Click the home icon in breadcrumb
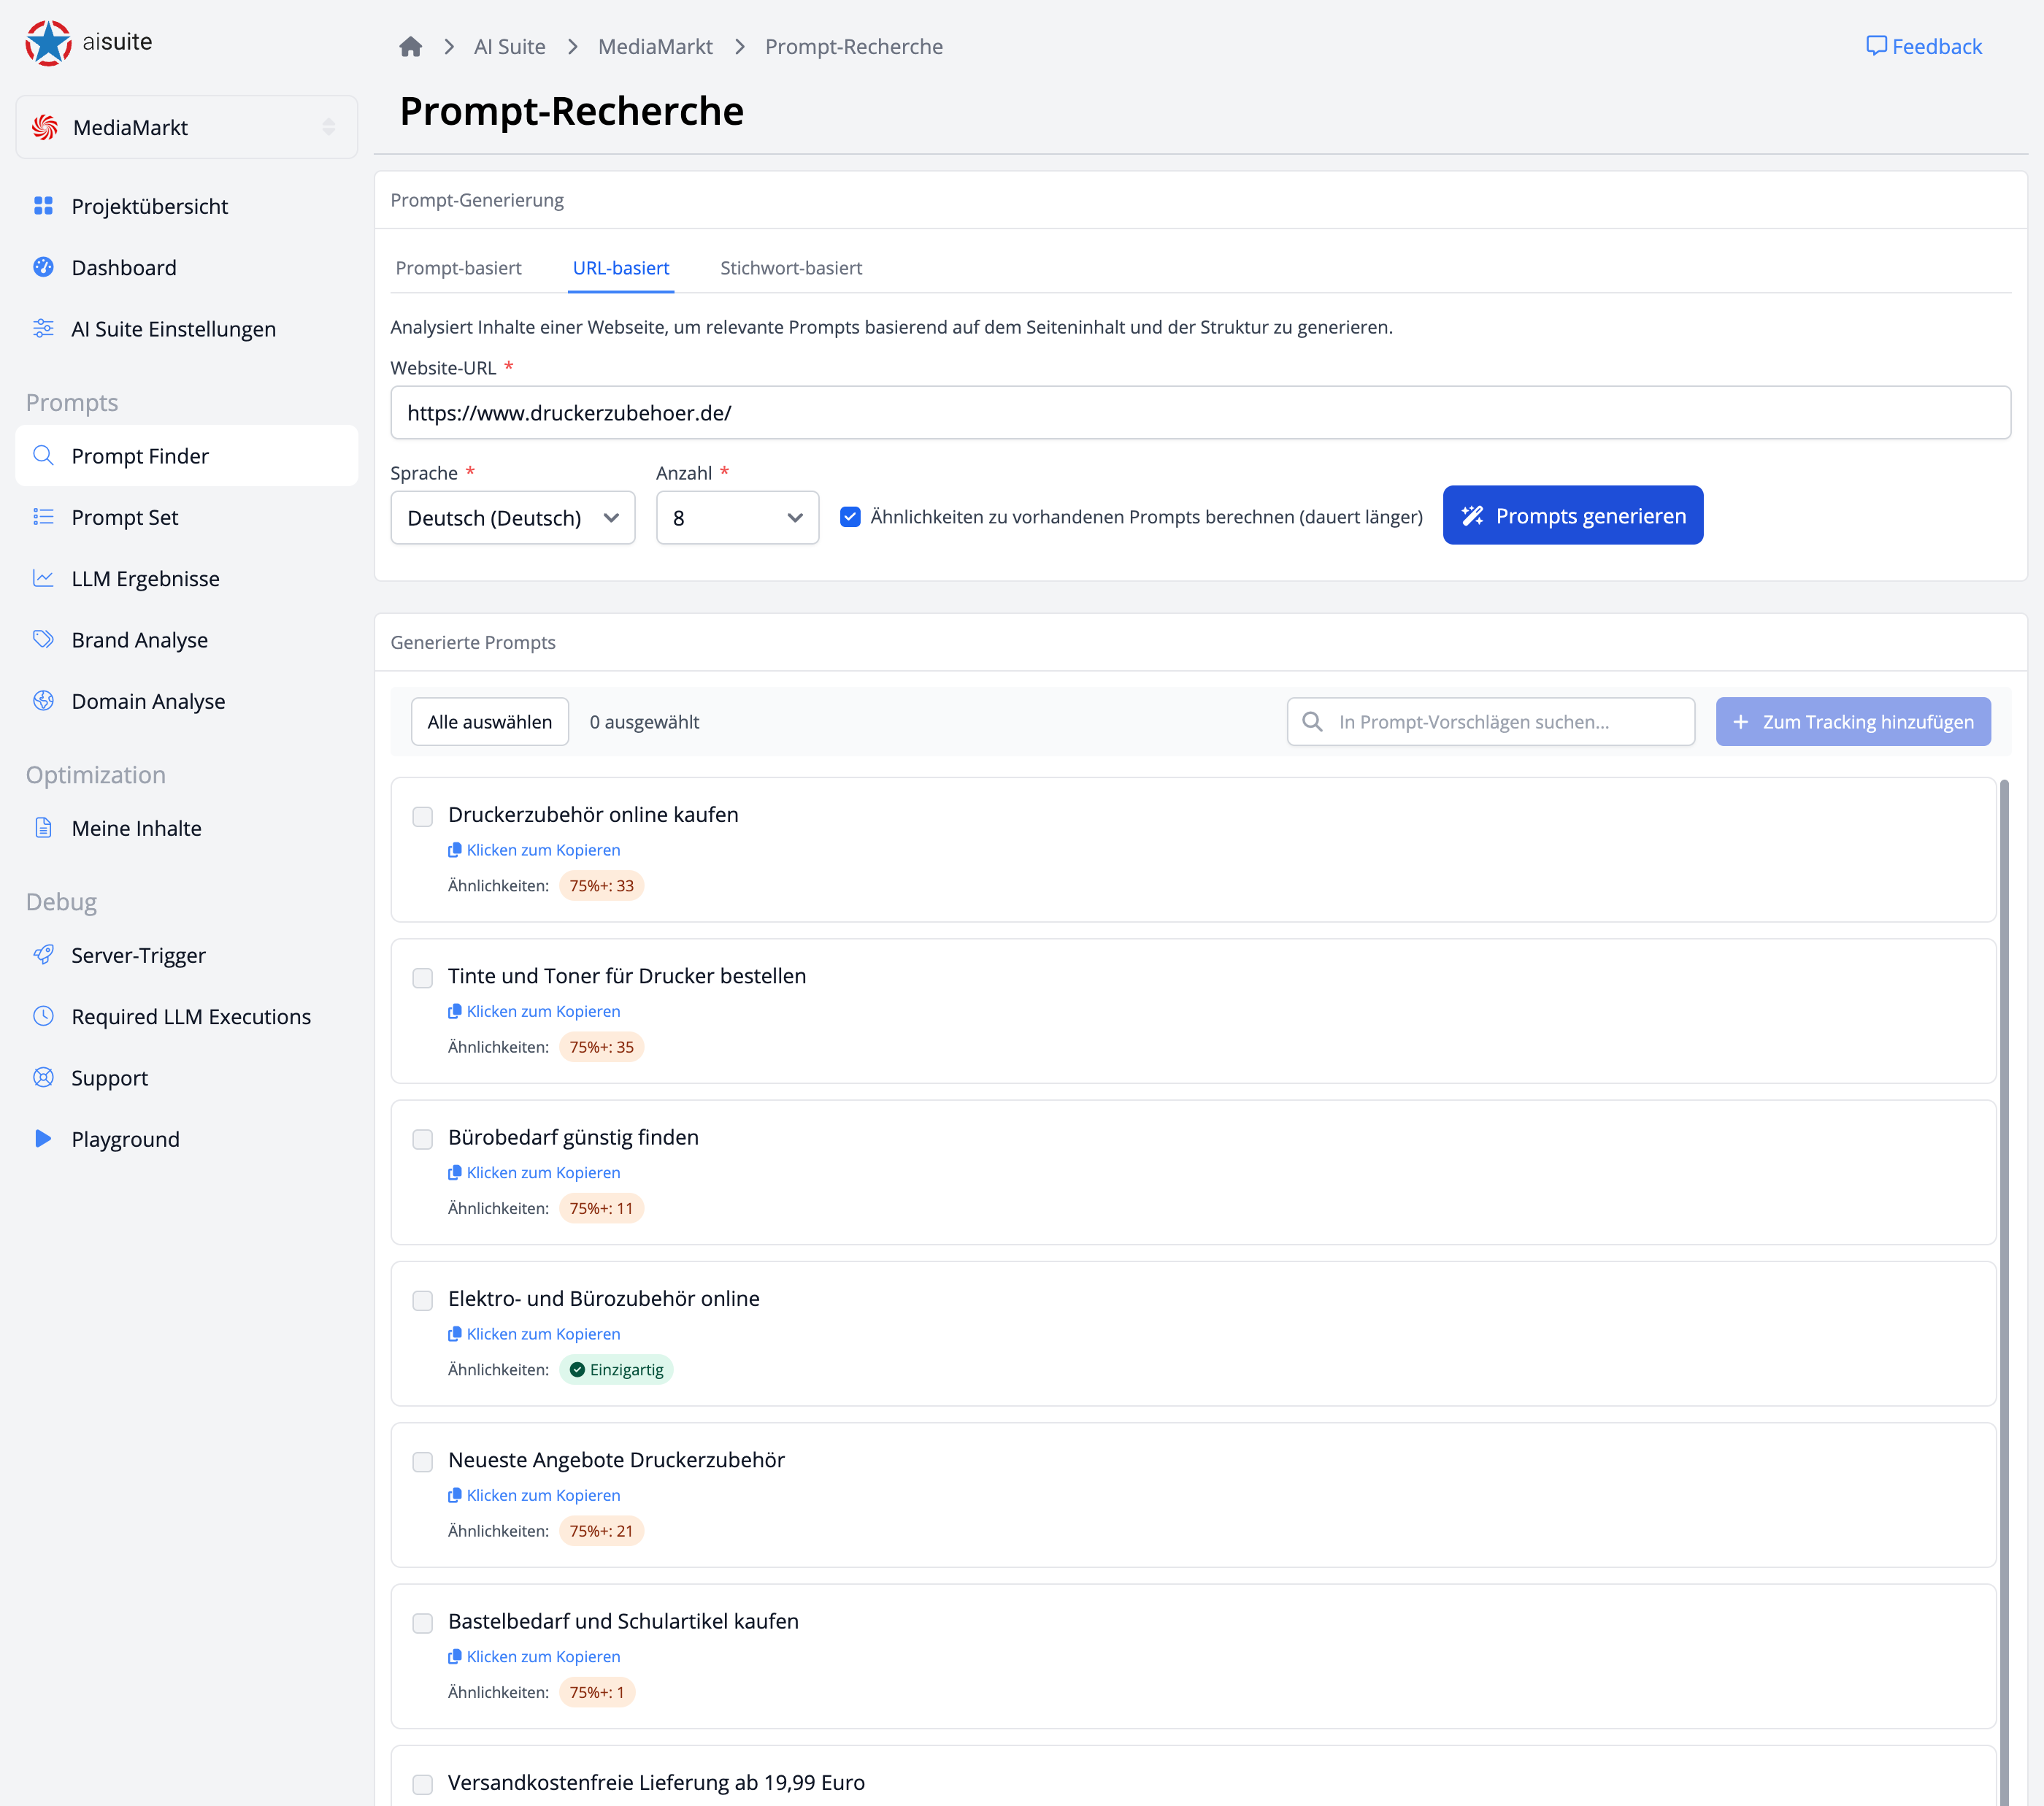 click(410, 47)
